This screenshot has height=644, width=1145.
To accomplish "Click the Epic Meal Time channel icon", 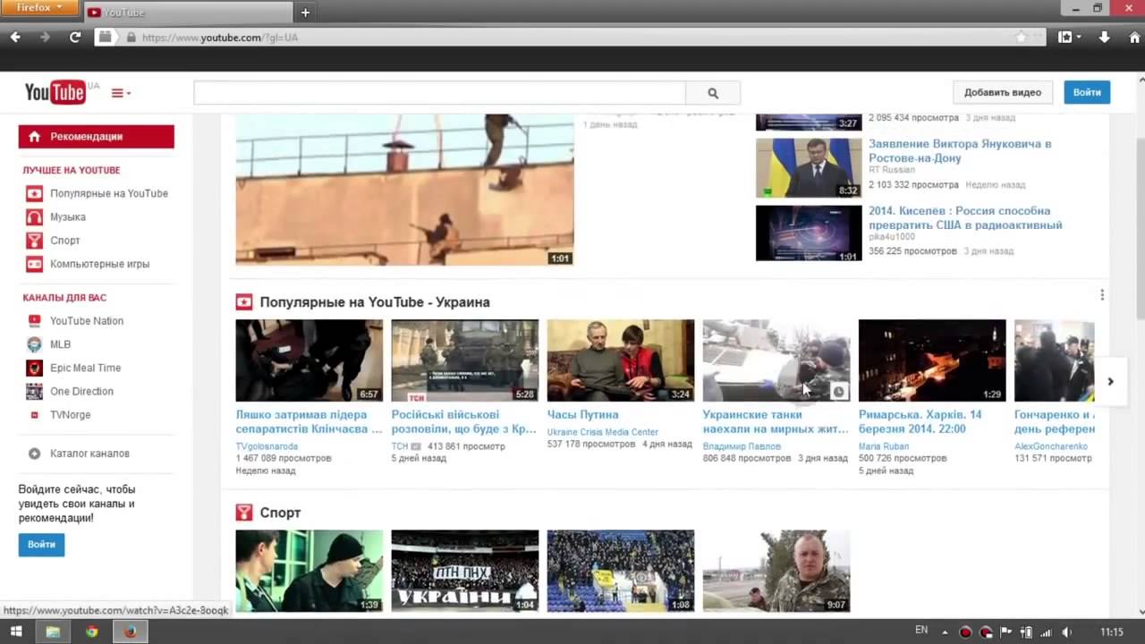I will (34, 368).
